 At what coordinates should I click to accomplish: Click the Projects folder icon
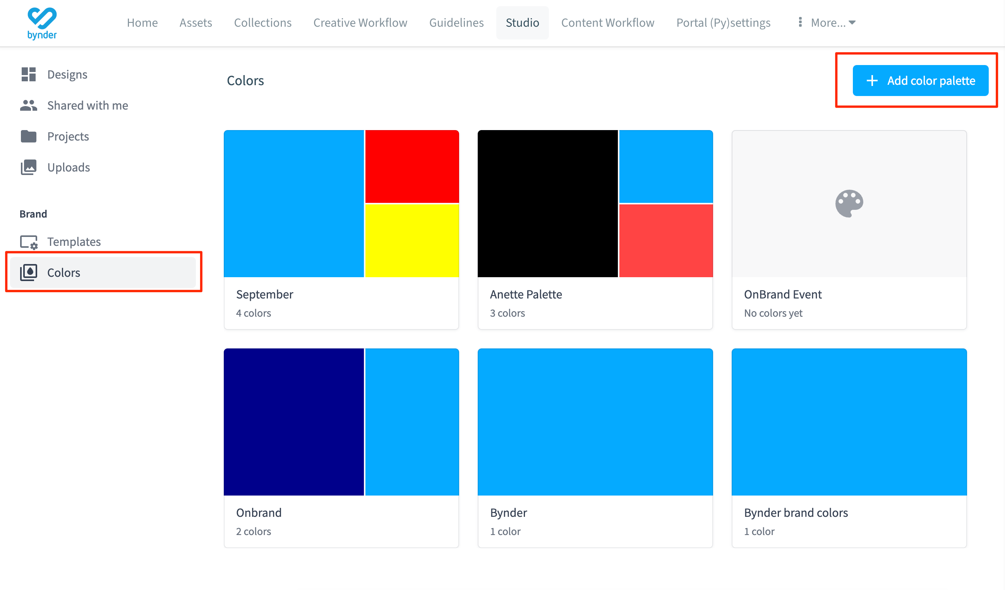(x=29, y=136)
